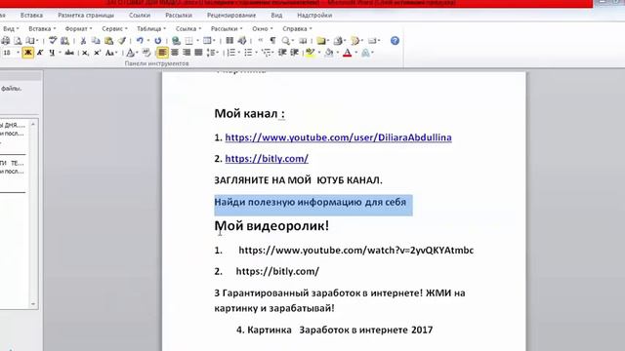Image resolution: width=625 pixels, height=351 pixels.
Task: Click the youtube.com/watch URL text
Action: click(x=355, y=250)
